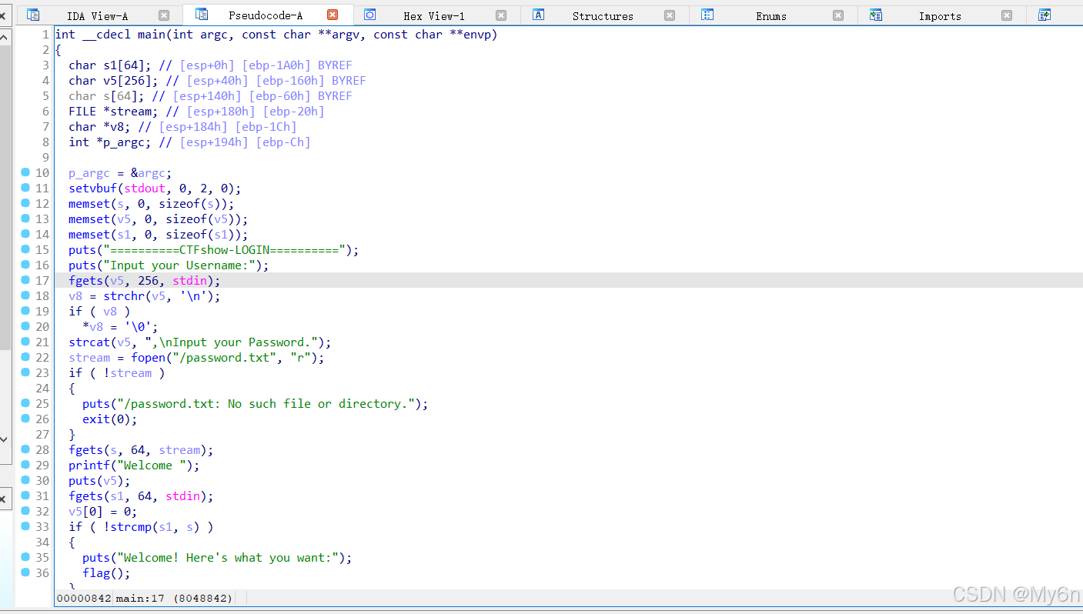This screenshot has height=614, width=1083.
Task: Close the Structures tab
Action: click(670, 15)
